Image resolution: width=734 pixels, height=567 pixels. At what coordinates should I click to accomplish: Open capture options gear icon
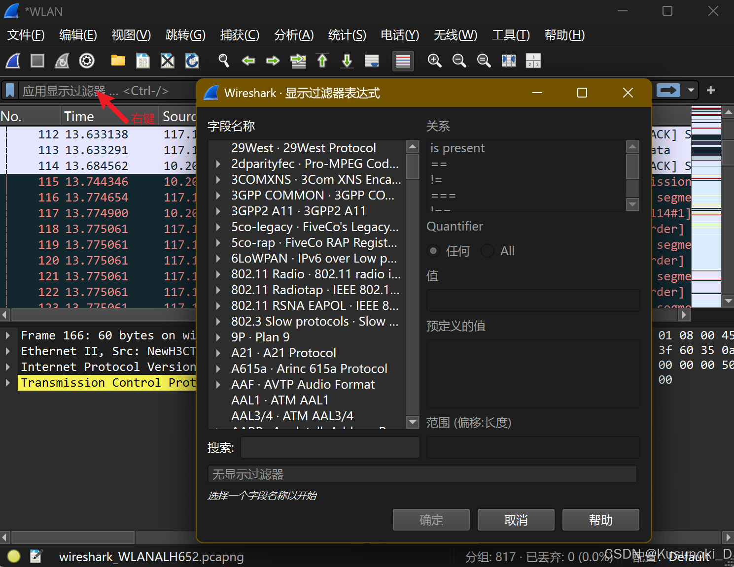point(87,61)
